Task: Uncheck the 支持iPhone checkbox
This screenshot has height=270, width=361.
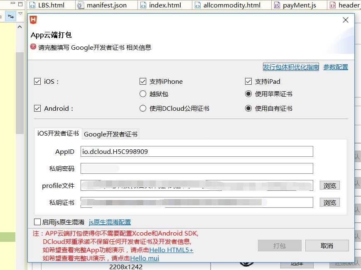Action: (x=143, y=81)
